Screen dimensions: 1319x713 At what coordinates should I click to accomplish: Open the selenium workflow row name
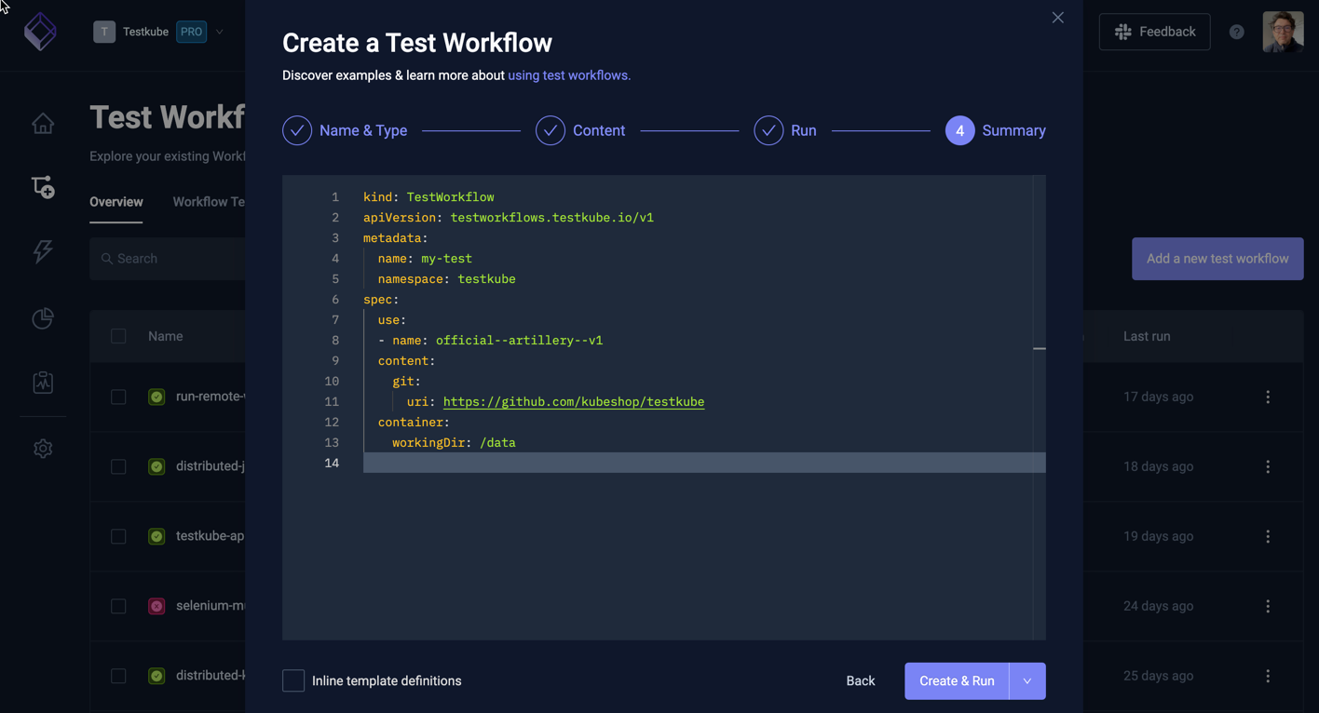pos(211,606)
